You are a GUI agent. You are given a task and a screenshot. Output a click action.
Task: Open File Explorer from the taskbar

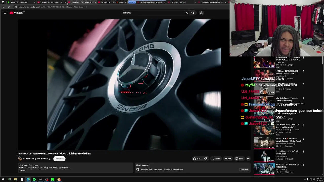point(15,179)
